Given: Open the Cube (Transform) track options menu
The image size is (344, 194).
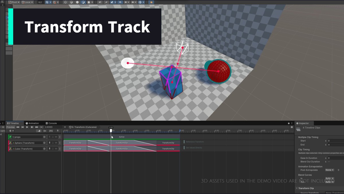Looking at the screenshot, I should [60, 149].
